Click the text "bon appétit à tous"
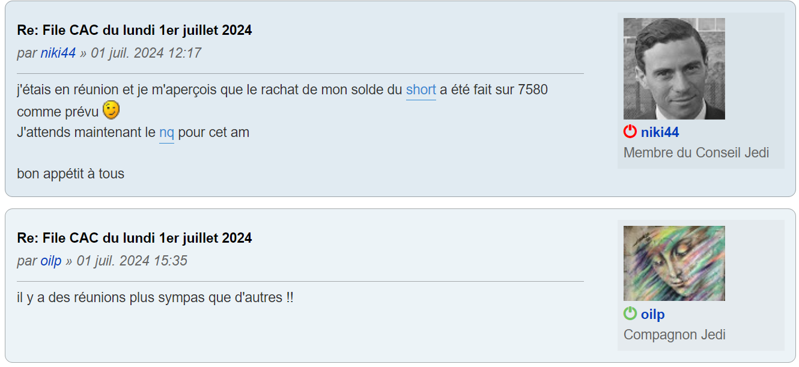Viewport: 799px width, 367px height. pyautogui.click(x=71, y=174)
